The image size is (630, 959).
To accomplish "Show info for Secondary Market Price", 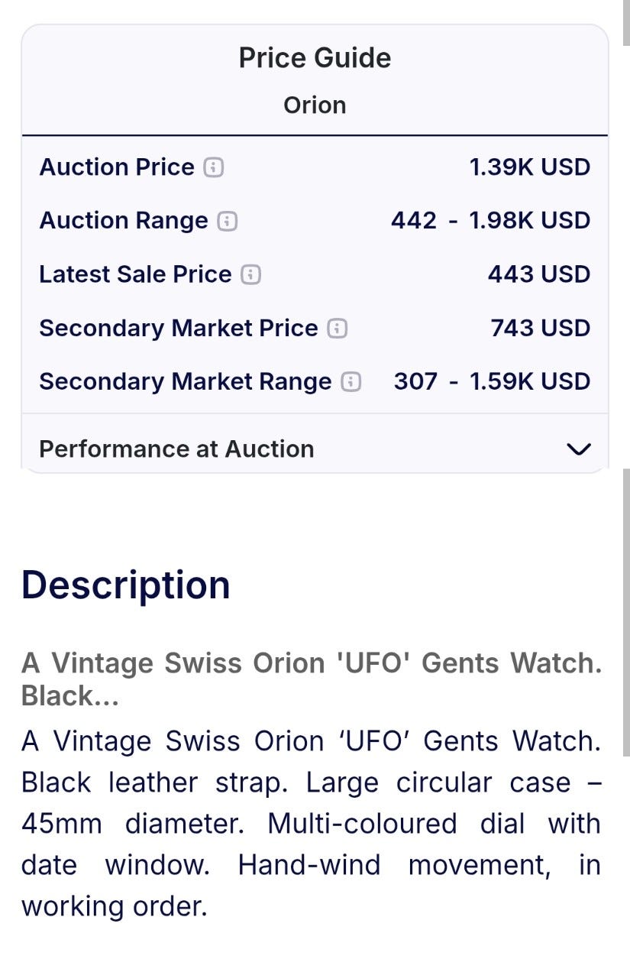I will [337, 329].
